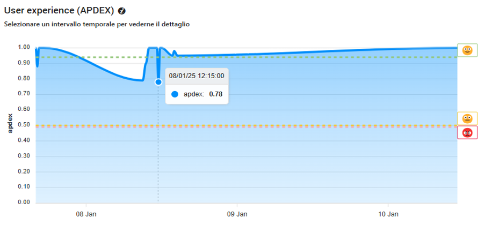This screenshot has height=225, width=478.
Task: Click the 1.00 y-axis tick label
Action: coord(25,47)
